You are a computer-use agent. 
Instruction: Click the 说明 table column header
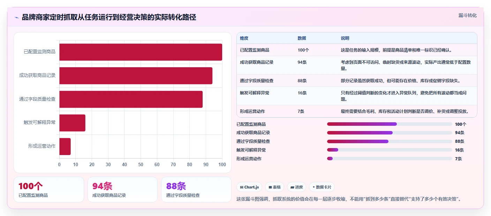coord(345,38)
